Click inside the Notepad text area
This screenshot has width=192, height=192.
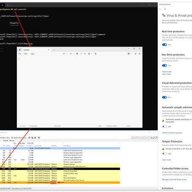tap(80, 90)
